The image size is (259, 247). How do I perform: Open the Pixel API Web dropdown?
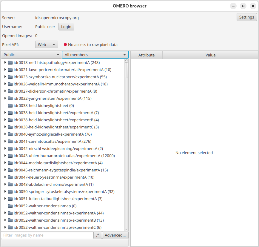point(47,45)
